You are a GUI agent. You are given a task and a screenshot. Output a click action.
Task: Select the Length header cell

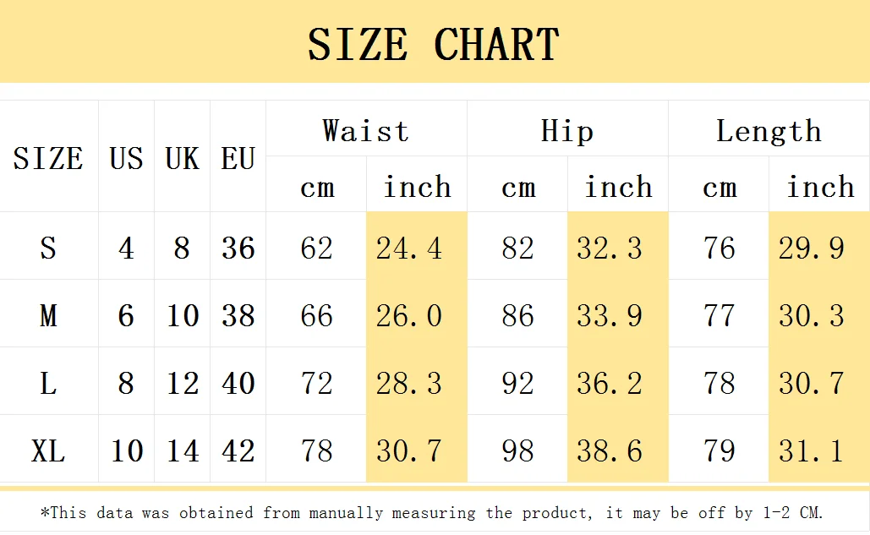769,131
